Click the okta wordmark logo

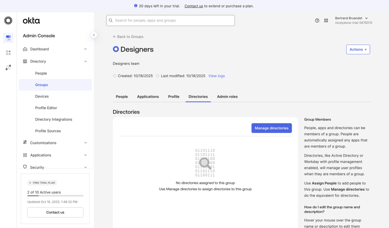tap(31, 21)
